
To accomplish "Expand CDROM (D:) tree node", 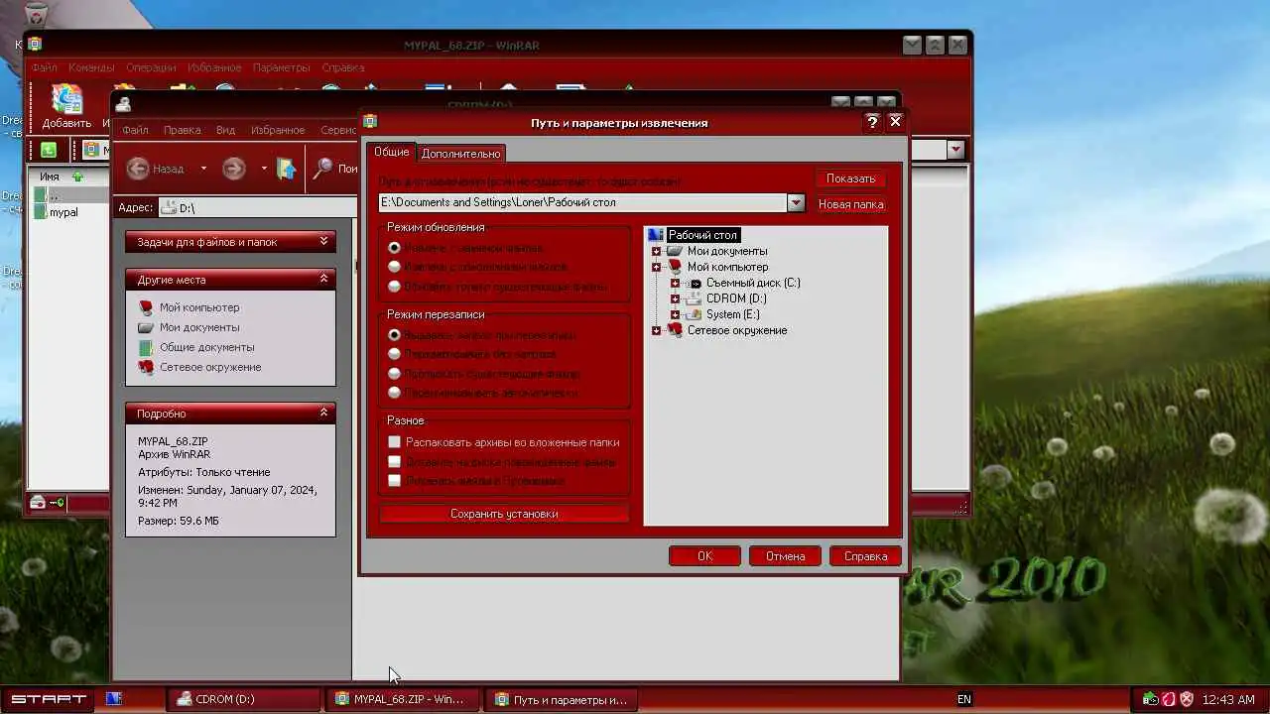I will tap(675, 298).
